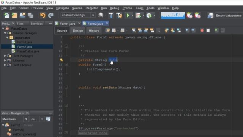
Task: Select PasarDatos.java in the project tree
Action: pyautogui.click(x=28, y=51)
